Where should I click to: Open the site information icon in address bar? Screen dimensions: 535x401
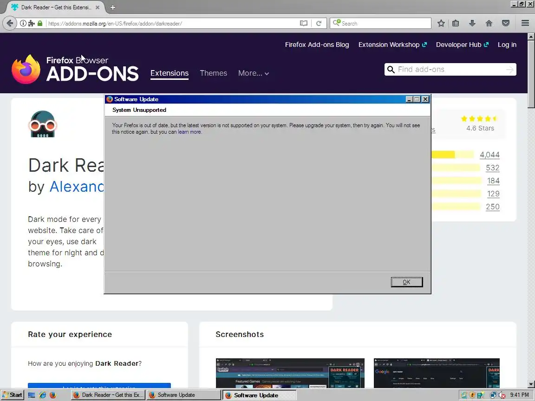click(23, 23)
